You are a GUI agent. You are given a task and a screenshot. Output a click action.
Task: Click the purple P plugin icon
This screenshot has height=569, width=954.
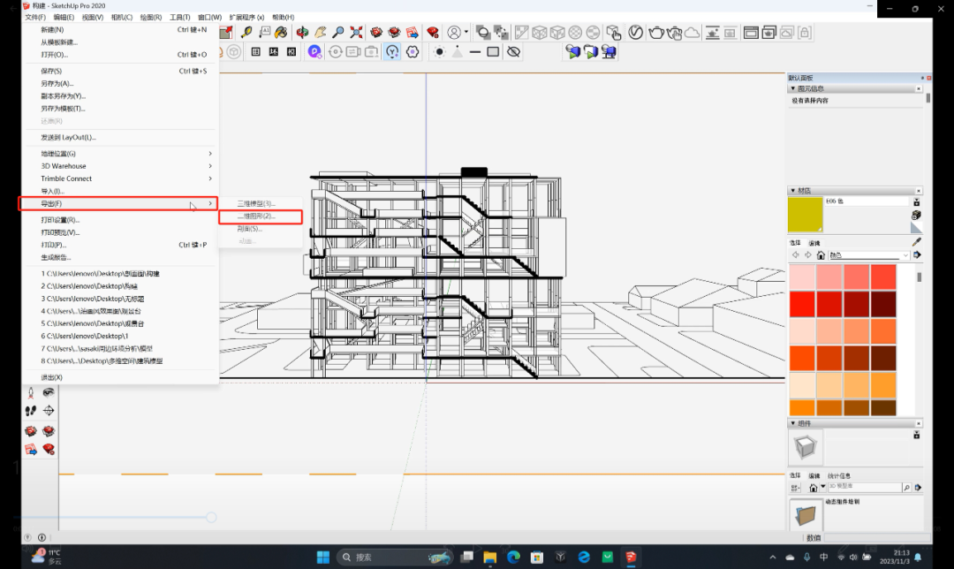pos(314,52)
